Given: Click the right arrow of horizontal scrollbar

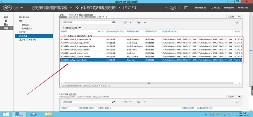Looking at the screenshot, I should coord(240,83).
